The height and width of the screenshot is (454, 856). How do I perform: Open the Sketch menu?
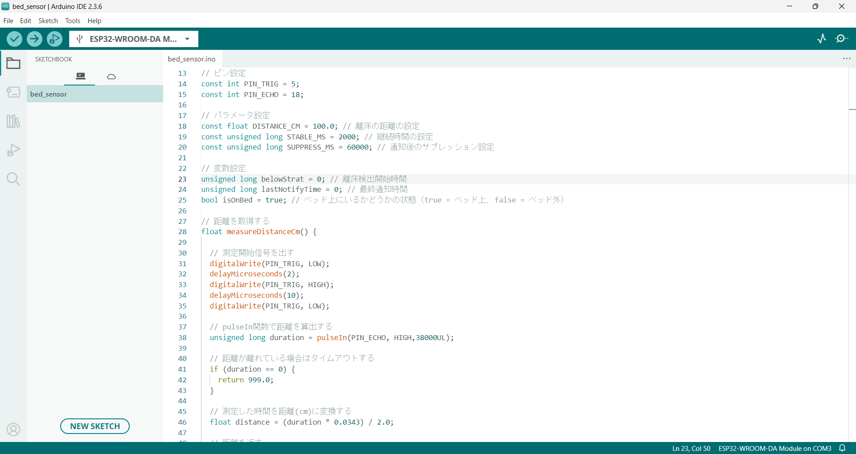point(48,21)
